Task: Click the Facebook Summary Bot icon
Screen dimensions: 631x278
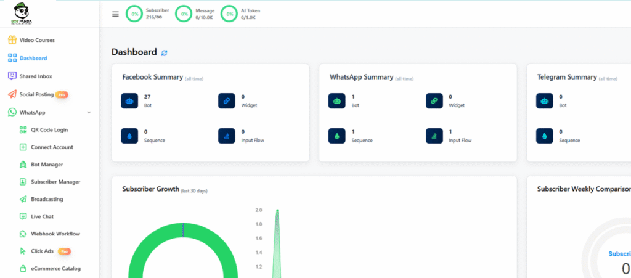Action: tap(129, 101)
